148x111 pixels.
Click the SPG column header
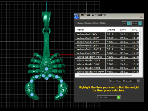pos(135,30)
